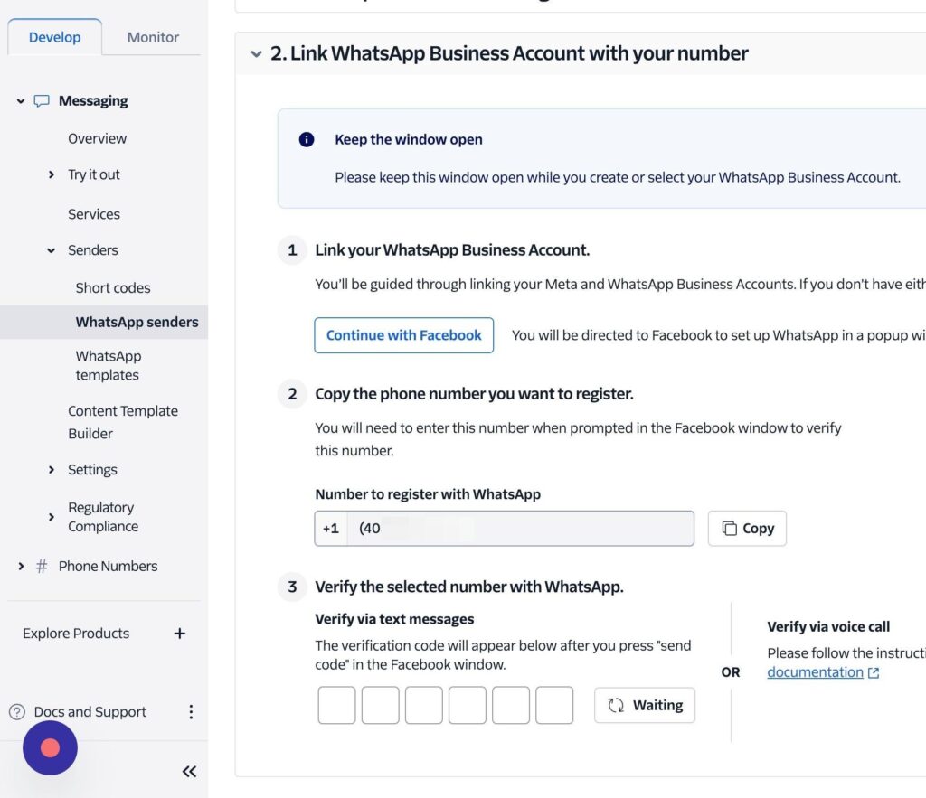
Task: Expand the Settings submenu
Action: click(52, 470)
